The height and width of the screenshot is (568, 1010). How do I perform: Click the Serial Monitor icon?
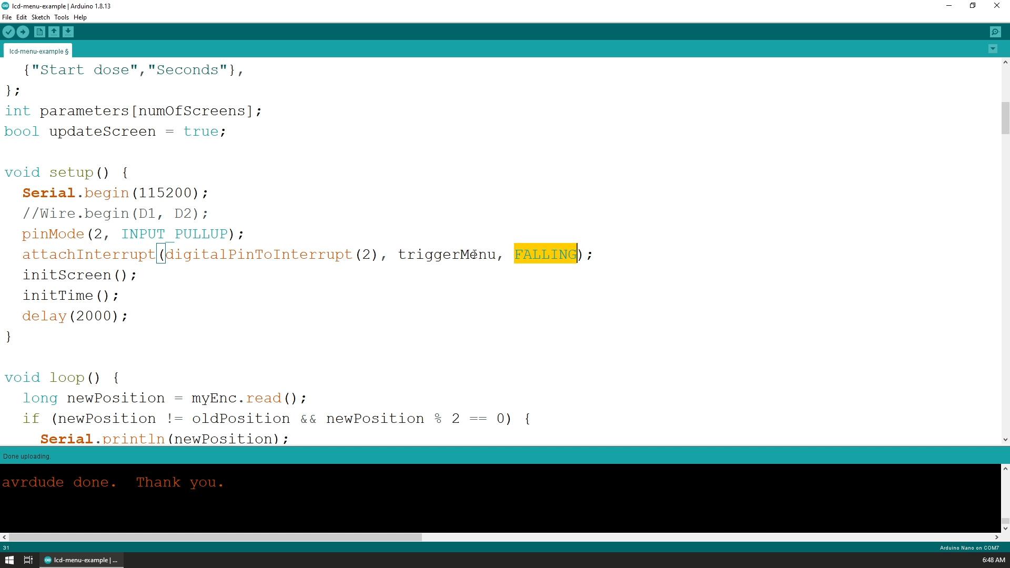pos(995,32)
